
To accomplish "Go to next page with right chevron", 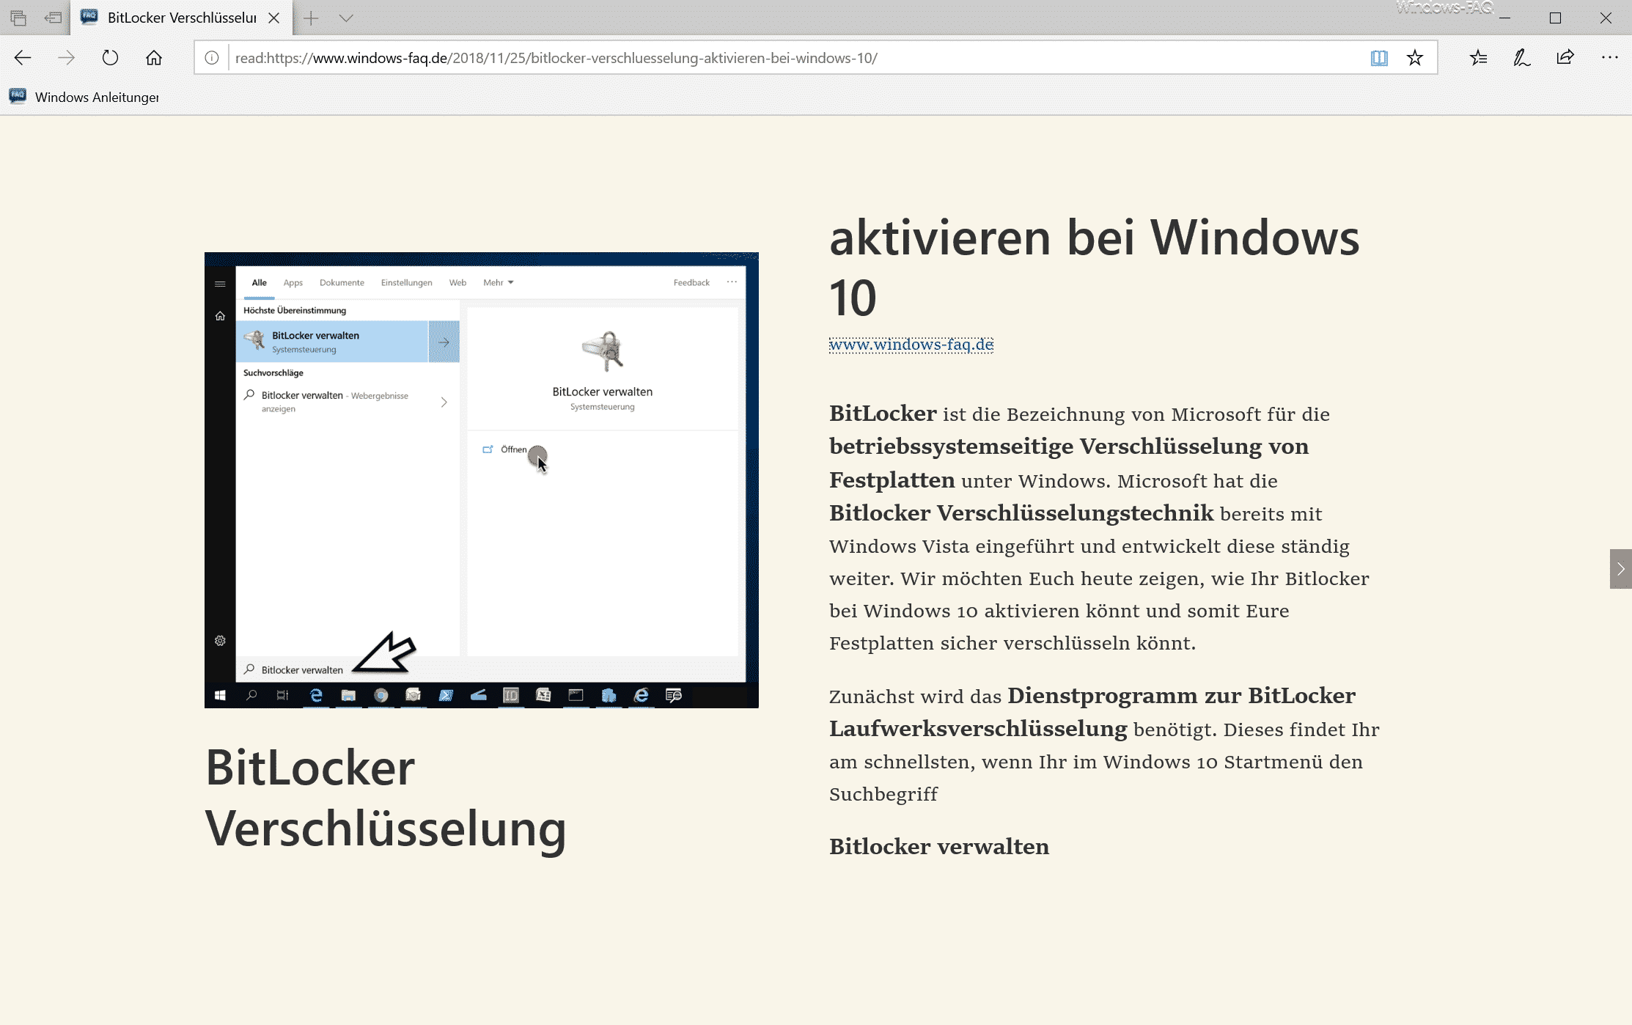I will pos(1620,569).
